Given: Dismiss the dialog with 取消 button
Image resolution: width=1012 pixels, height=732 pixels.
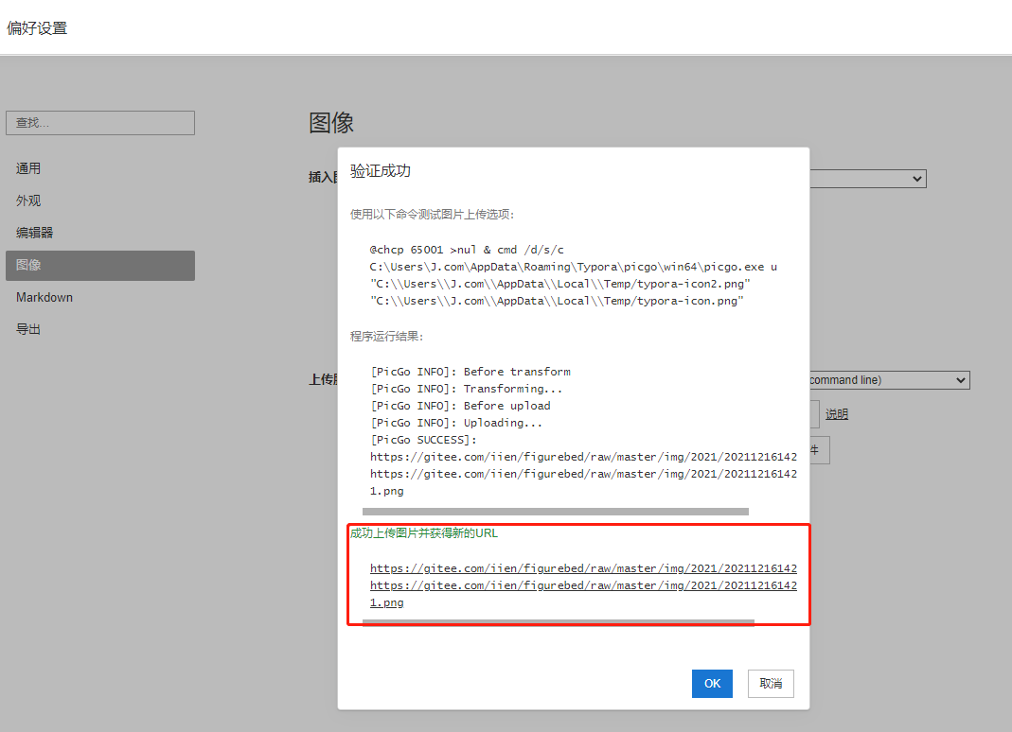Looking at the screenshot, I should click(771, 684).
